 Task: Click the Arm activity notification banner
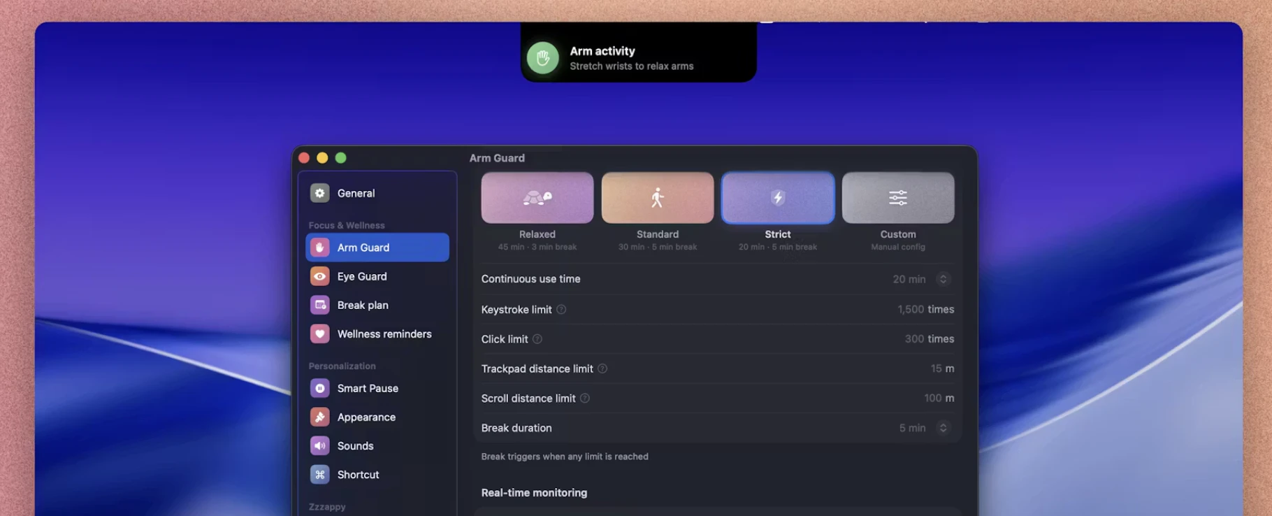638,52
